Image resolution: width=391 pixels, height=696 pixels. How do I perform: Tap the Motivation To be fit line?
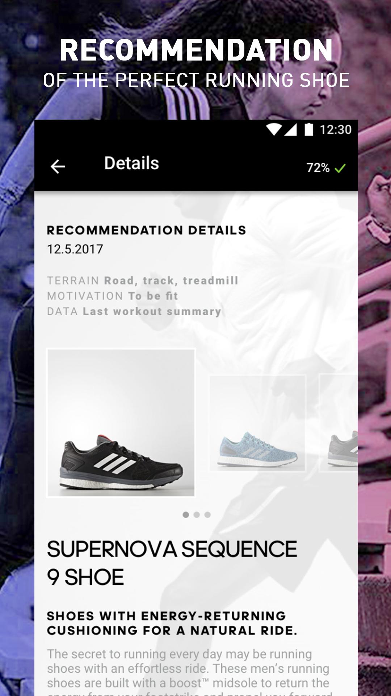pos(113,296)
